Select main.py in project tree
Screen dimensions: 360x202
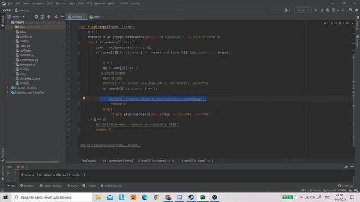point(22,69)
